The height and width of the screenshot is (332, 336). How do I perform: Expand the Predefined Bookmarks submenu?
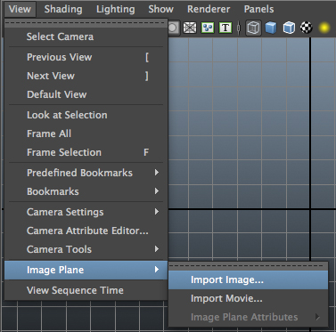[x=86, y=173]
